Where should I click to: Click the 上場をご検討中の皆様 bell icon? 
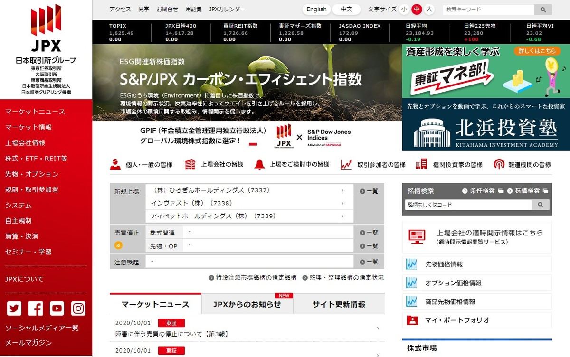[259, 164]
